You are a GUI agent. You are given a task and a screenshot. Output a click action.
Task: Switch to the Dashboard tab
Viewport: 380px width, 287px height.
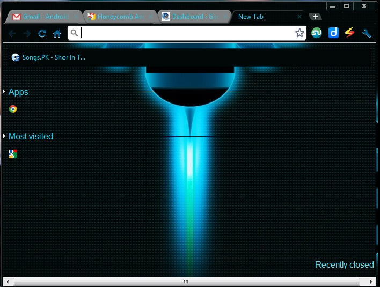coord(195,17)
